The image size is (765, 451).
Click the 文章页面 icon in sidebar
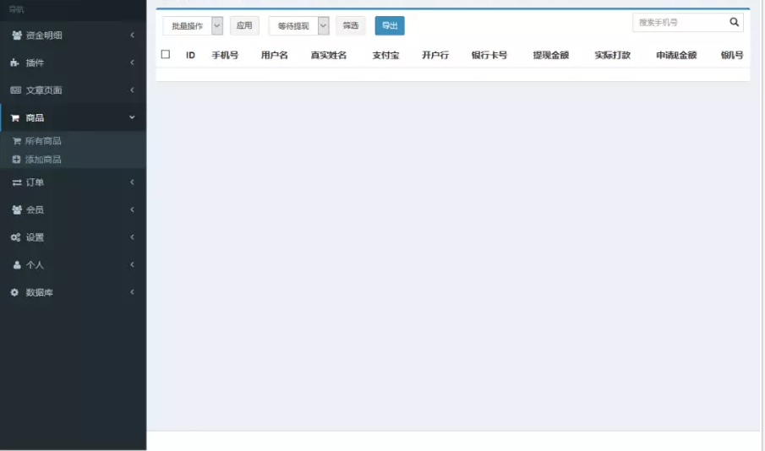pos(16,90)
